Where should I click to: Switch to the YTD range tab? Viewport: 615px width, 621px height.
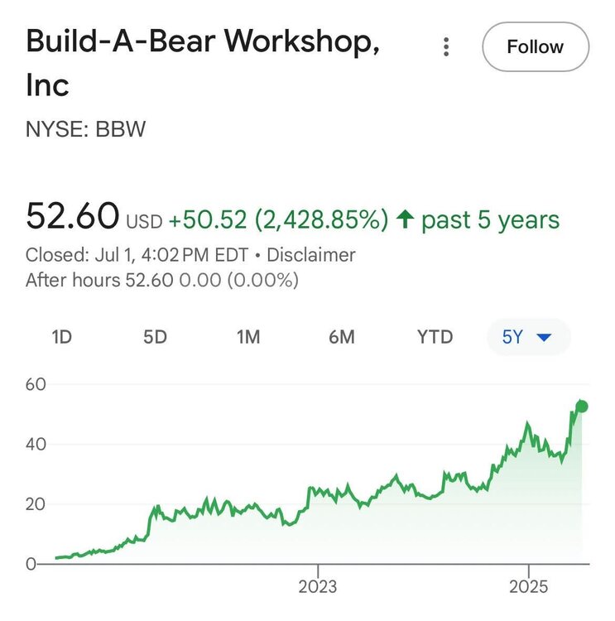(x=435, y=337)
